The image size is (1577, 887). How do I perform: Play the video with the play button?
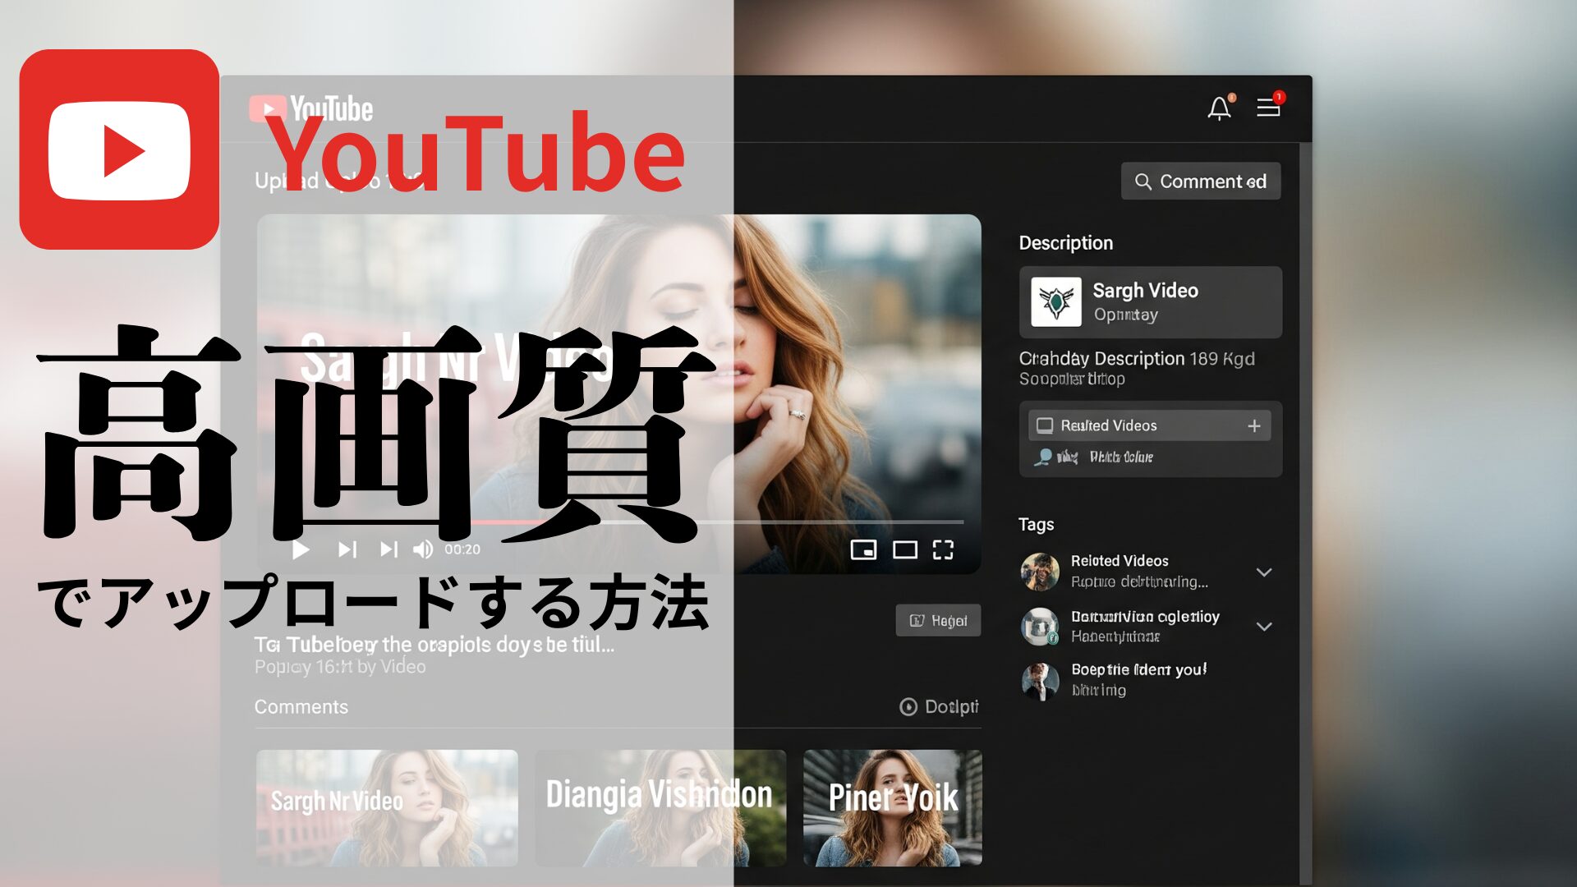pyautogui.click(x=301, y=549)
